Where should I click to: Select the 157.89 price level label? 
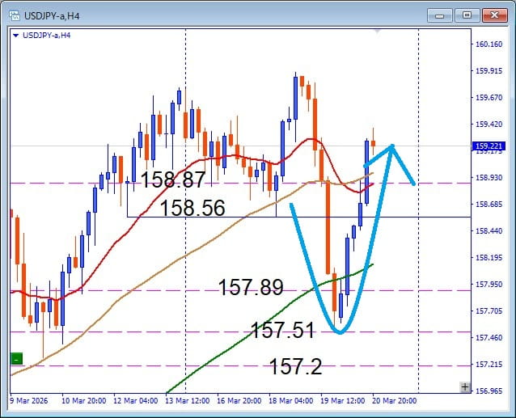point(251,287)
